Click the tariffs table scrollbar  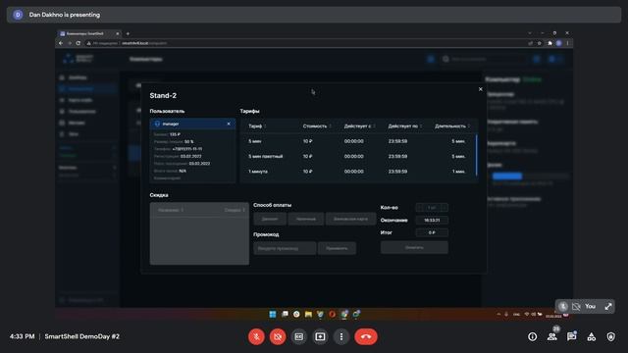pyautogui.click(x=477, y=155)
